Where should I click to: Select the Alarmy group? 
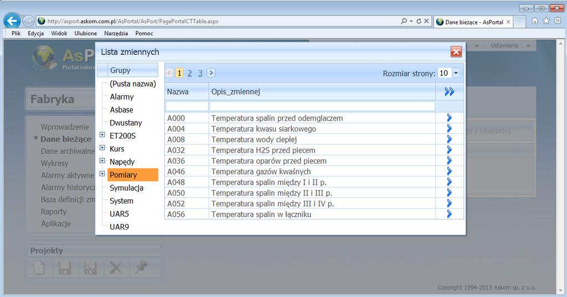[x=121, y=97]
